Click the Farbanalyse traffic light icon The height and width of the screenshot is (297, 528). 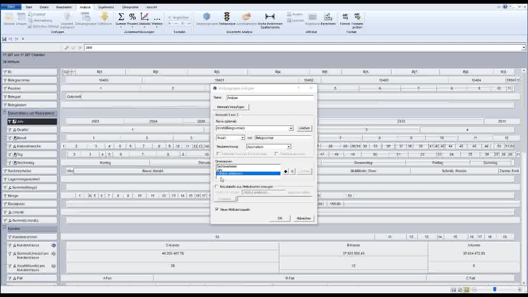[x=227, y=16]
